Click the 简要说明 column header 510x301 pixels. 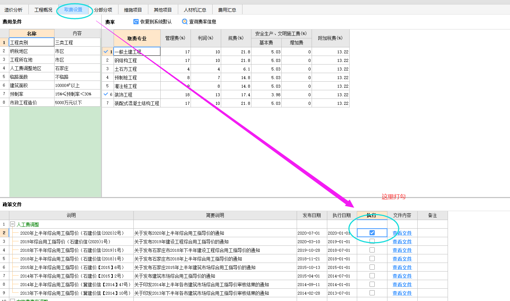click(215, 215)
